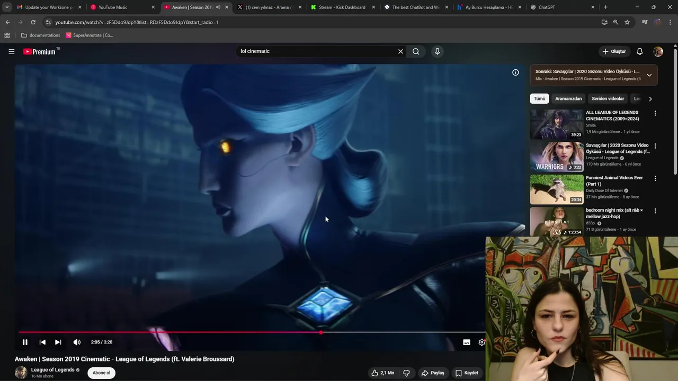
Task: Dislike the Awaken video
Action: [x=406, y=373]
